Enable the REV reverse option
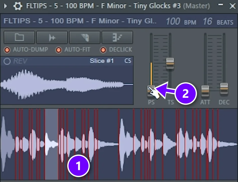The image size is (238, 182). click(7, 61)
